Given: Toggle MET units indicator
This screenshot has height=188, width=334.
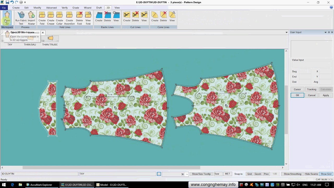Looking at the screenshot, I should [x=228, y=174].
